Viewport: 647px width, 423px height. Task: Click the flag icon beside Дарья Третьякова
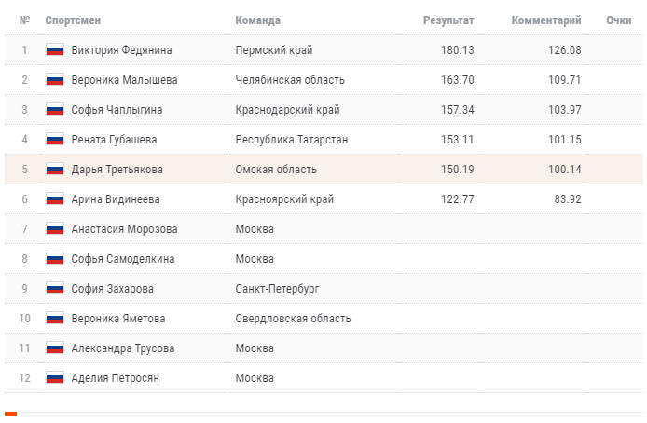[54, 170]
